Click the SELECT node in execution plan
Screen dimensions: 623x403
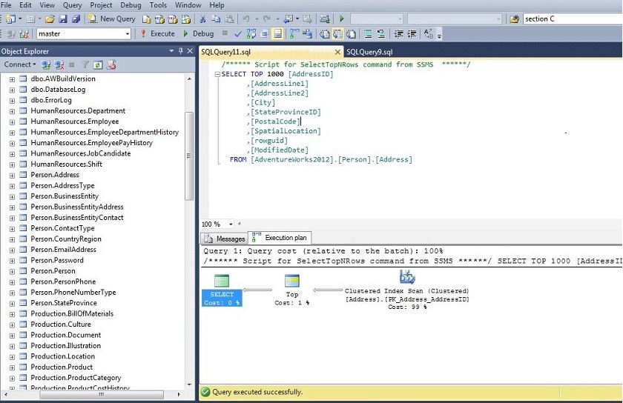222,282
